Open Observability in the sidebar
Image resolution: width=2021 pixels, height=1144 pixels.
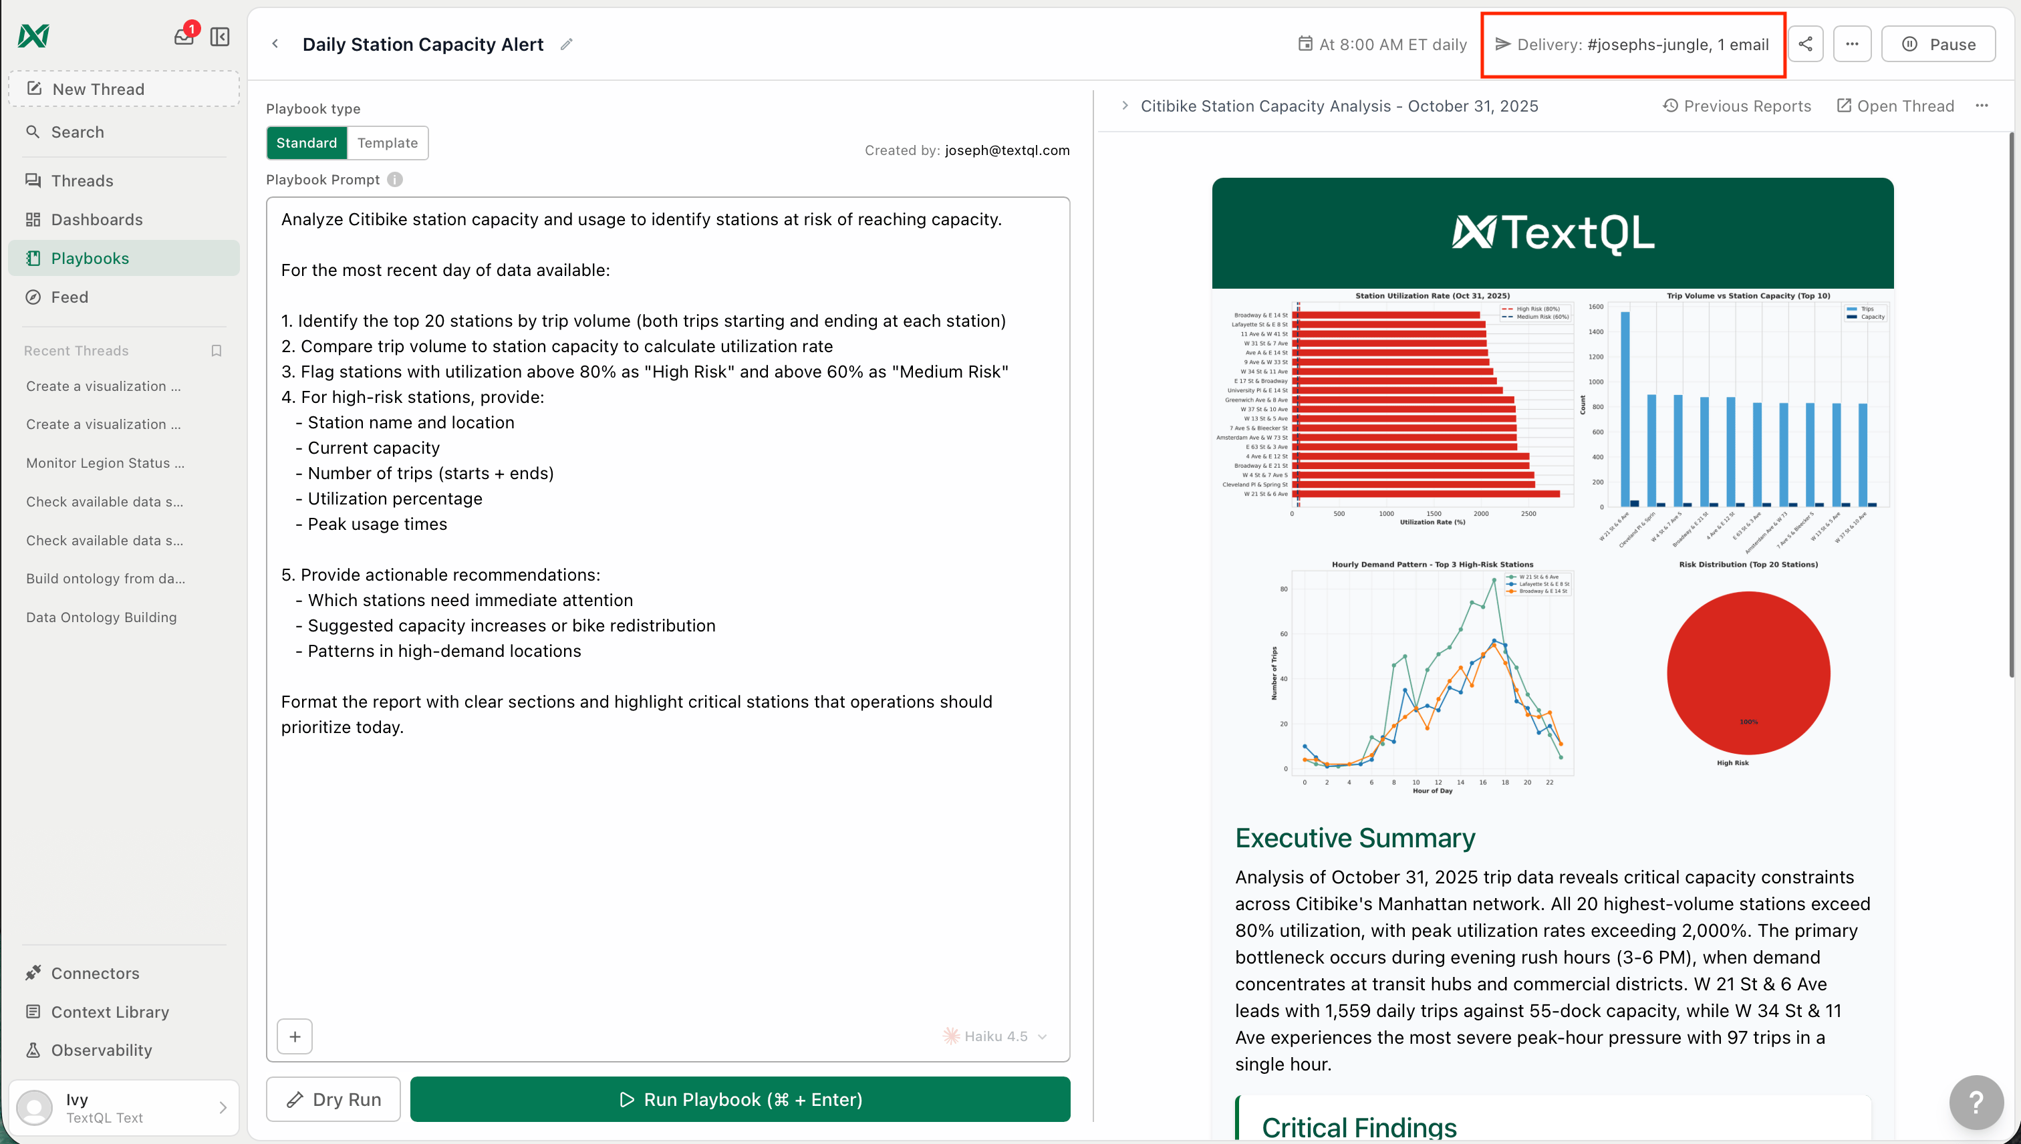click(x=124, y=1050)
